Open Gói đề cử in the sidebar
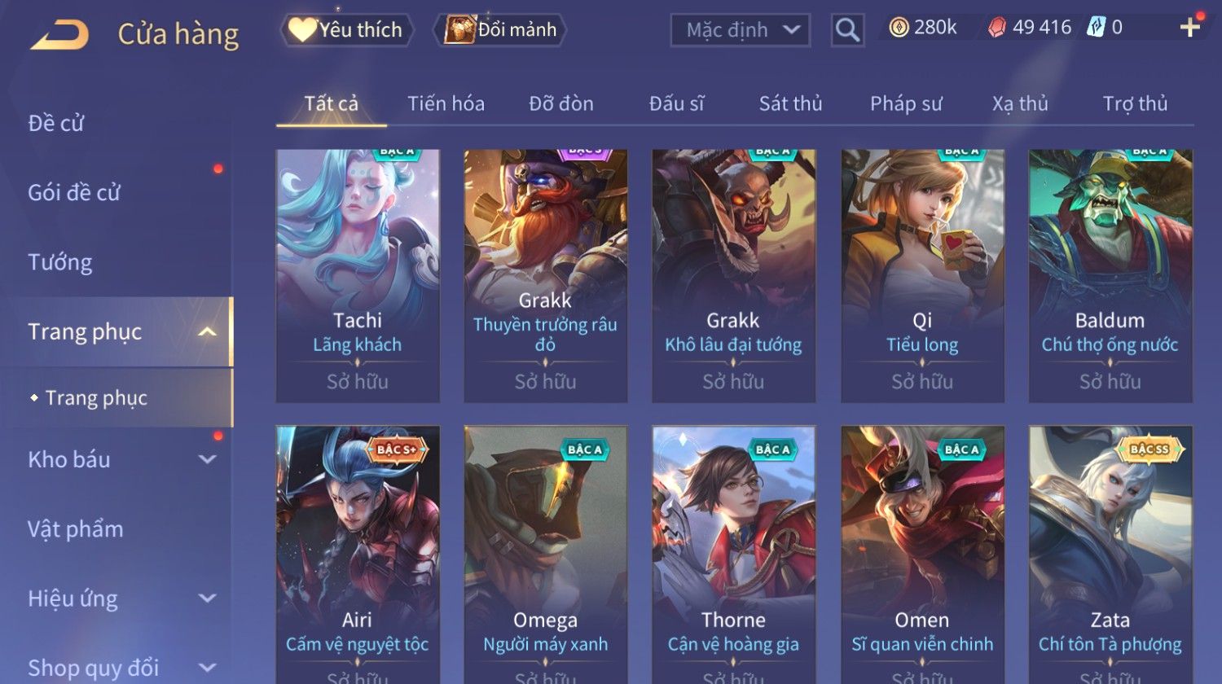 click(x=74, y=193)
